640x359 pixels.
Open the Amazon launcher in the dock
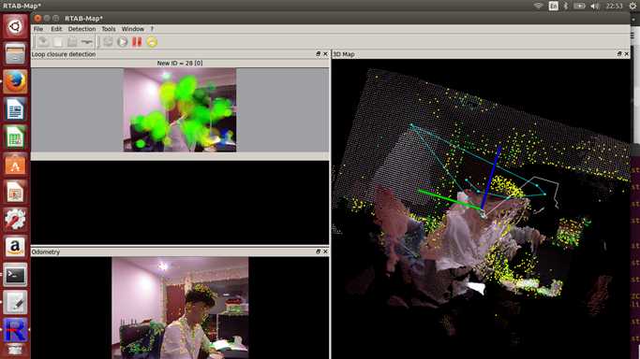(x=15, y=248)
